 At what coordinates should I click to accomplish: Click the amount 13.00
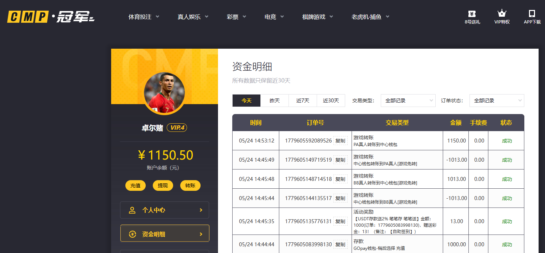click(457, 221)
